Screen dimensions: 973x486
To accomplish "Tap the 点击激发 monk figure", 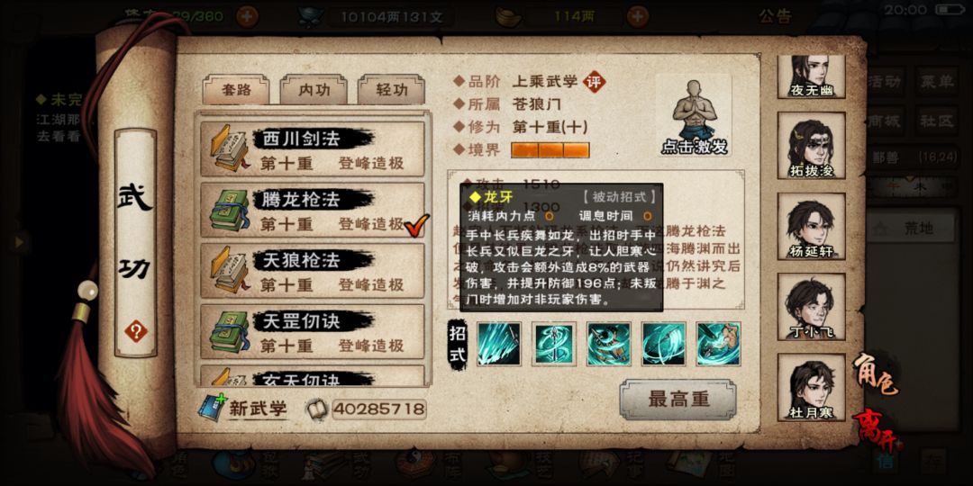I will click(x=693, y=116).
